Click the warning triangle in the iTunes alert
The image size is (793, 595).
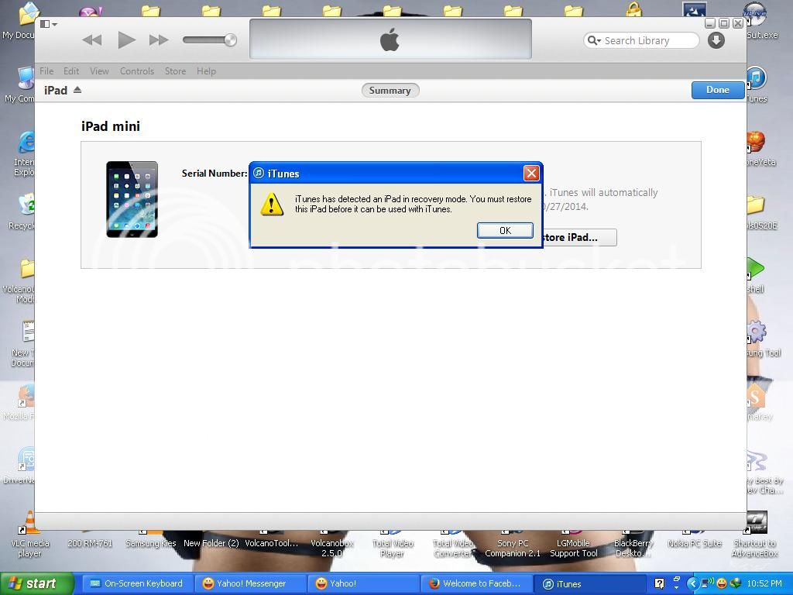(271, 204)
